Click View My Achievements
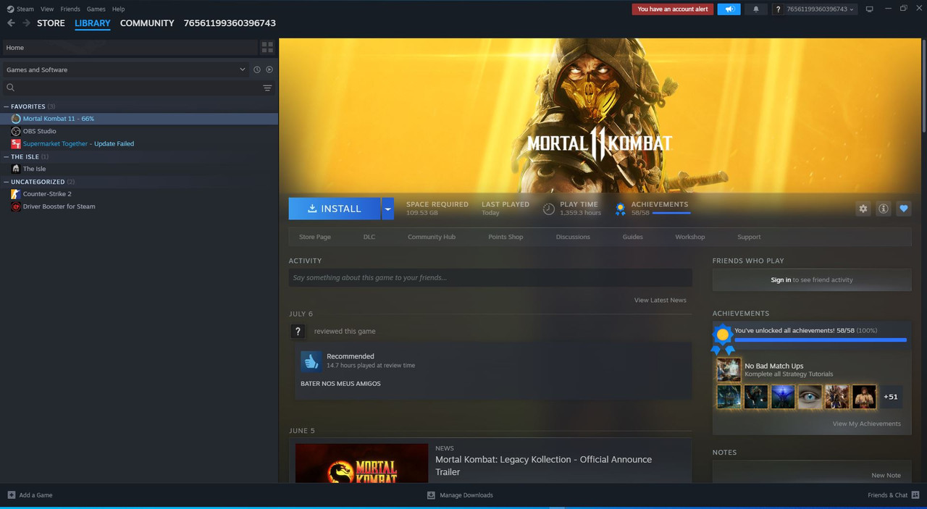 click(x=867, y=424)
